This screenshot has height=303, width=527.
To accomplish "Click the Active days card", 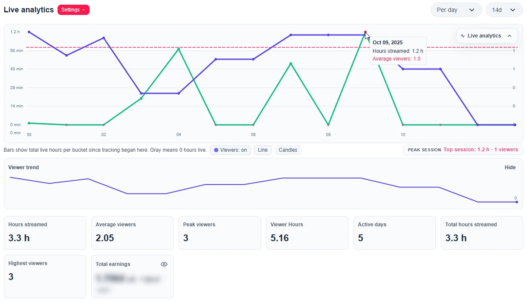I will pos(394,233).
